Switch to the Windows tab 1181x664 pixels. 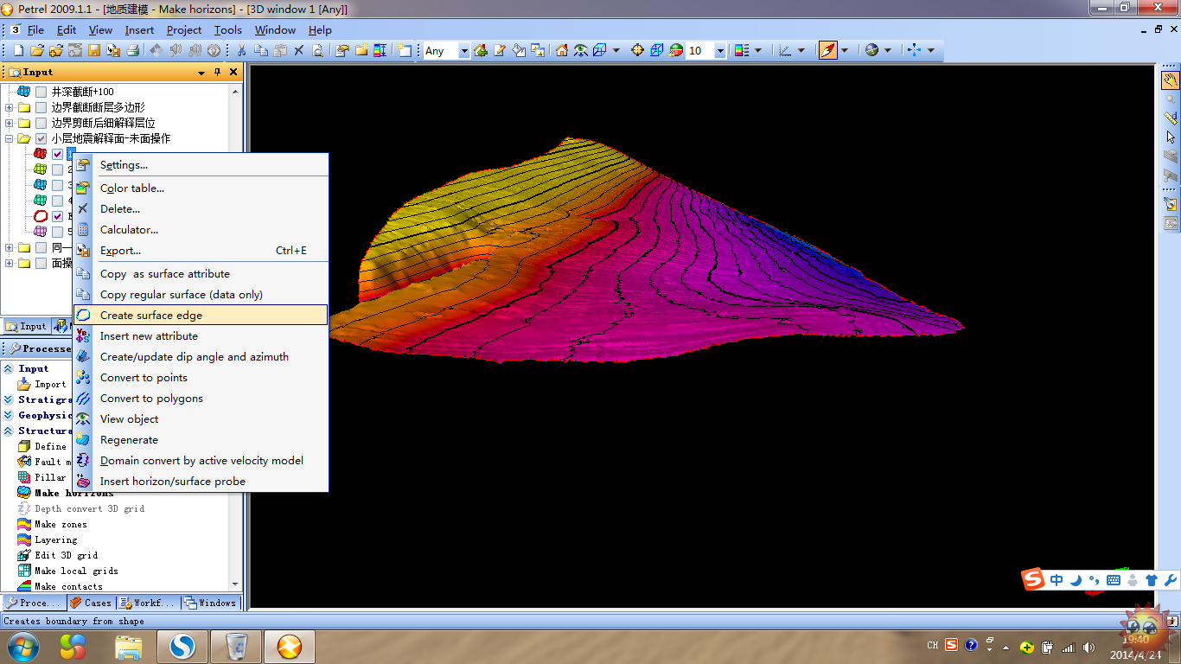(210, 603)
